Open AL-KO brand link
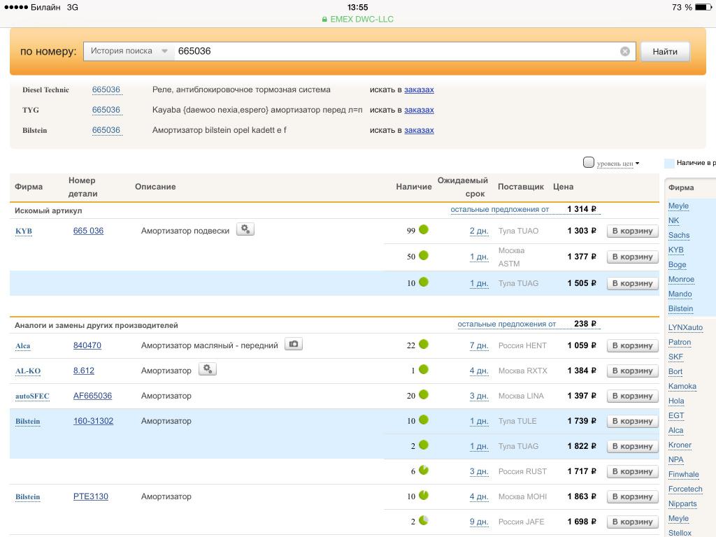 coord(28,371)
